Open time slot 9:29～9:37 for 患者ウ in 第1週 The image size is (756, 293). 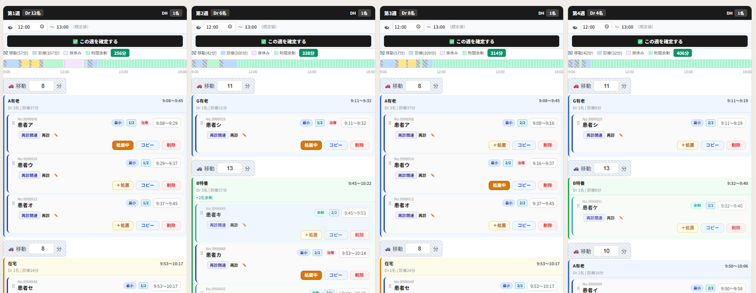pos(167,163)
